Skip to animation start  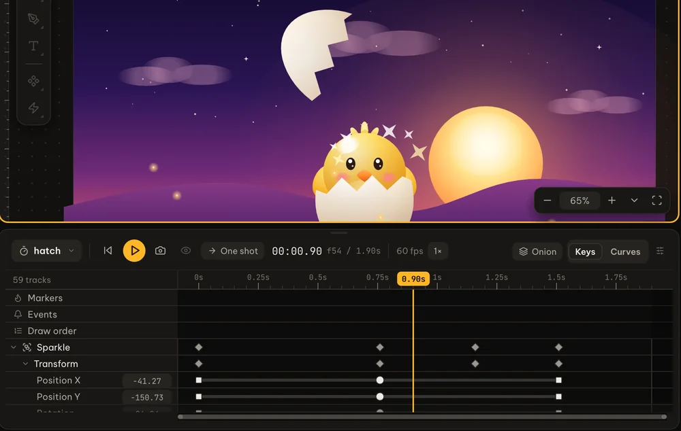pos(108,251)
